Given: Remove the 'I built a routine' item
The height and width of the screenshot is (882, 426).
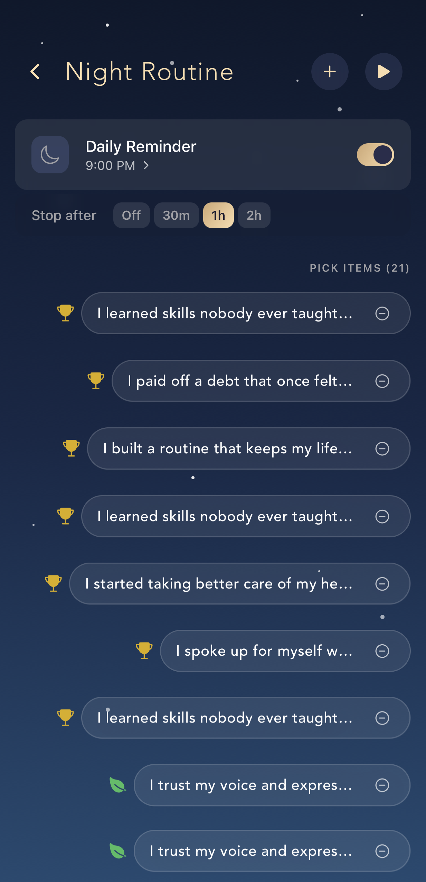Looking at the screenshot, I should click(x=382, y=449).
